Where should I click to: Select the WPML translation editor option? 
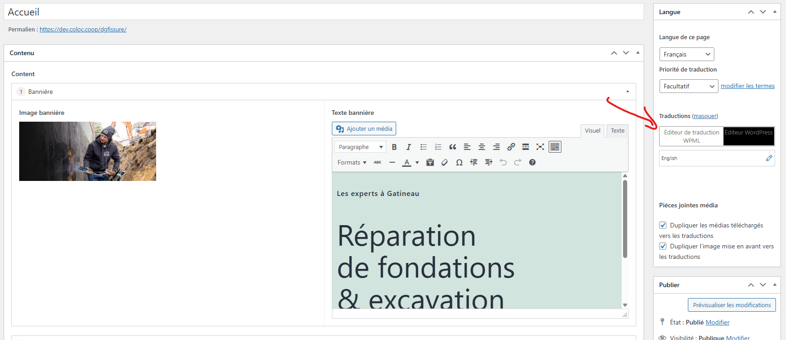pyautogui.click(x=692, y=136)
